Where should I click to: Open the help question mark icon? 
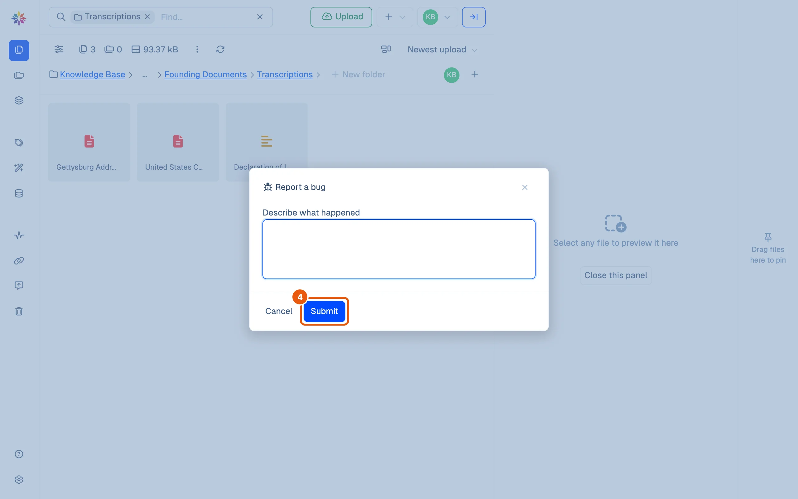(x=19, y=454)
